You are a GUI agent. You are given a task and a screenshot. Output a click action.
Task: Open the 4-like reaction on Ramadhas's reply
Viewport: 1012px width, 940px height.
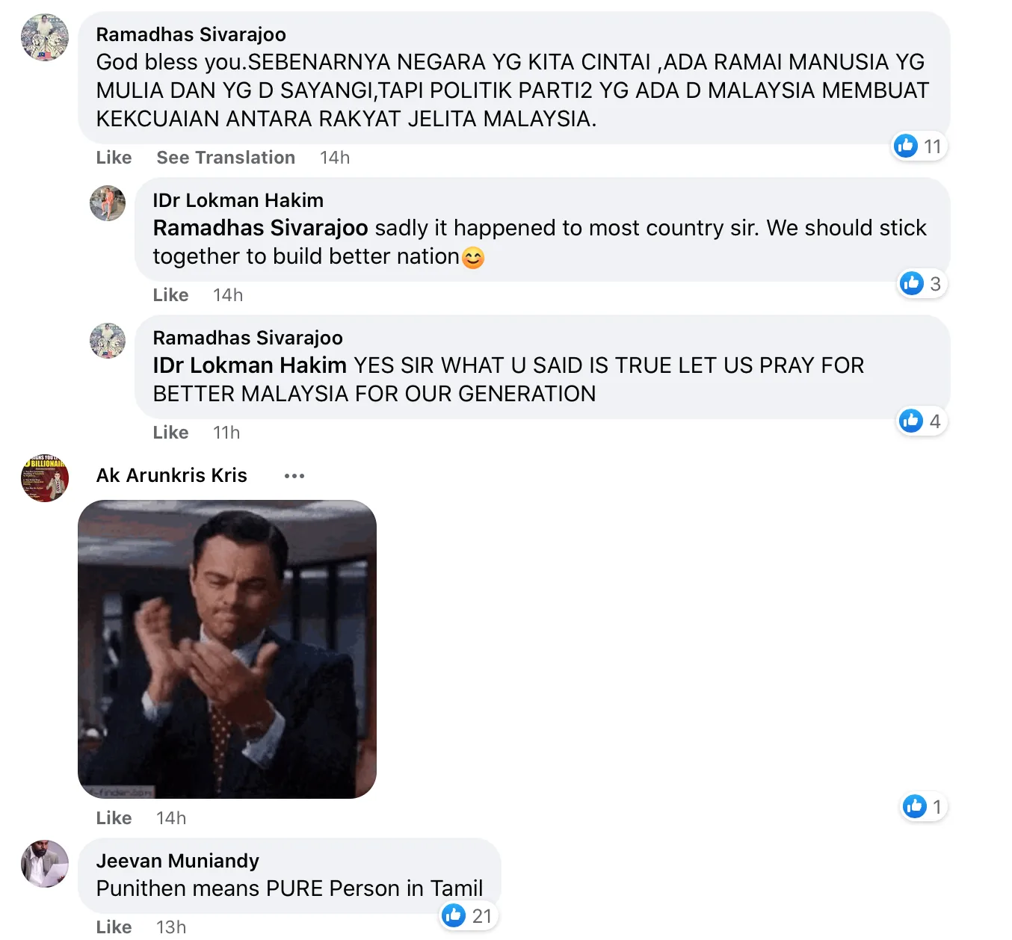[922, 421]
